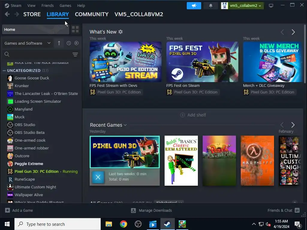Switch to Big Picture mode monitor icon
The image size is (307, 230).
pos(271,5)
